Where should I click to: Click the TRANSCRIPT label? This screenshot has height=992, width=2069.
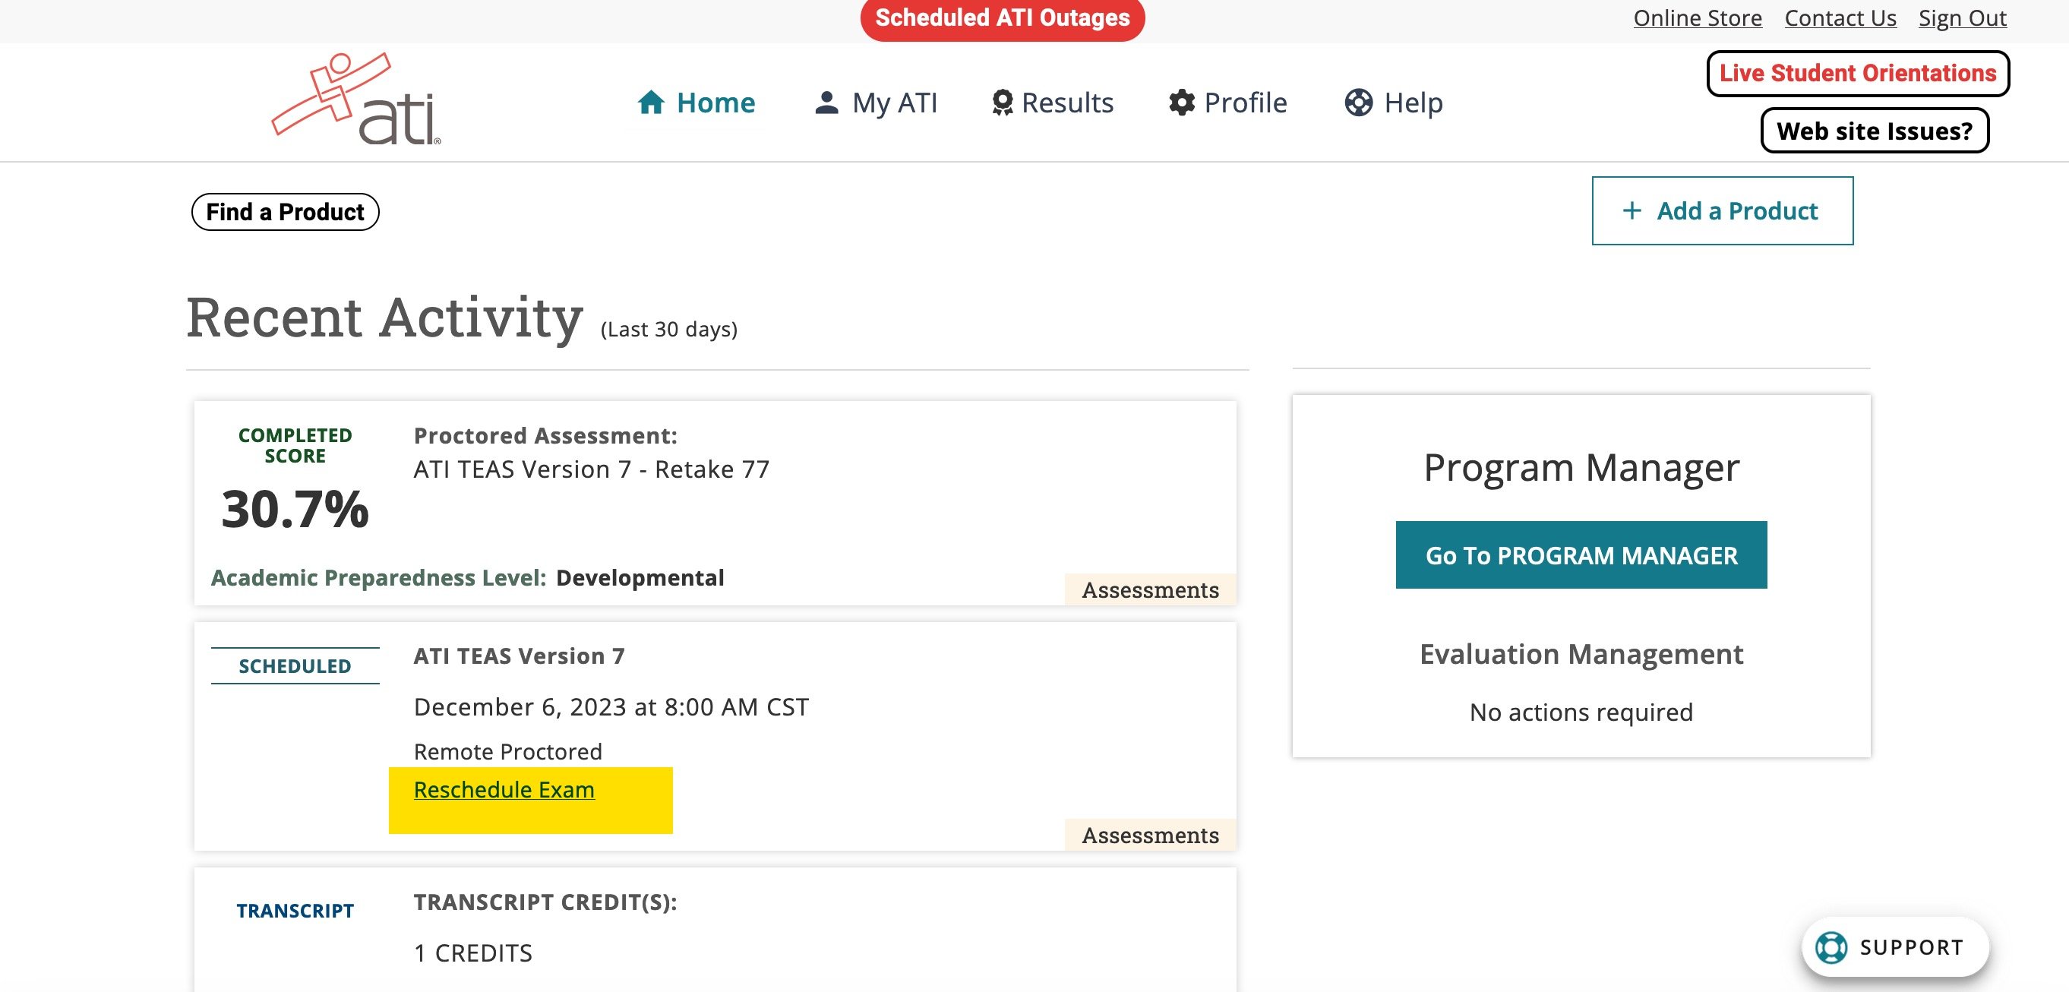coord(295,911)
